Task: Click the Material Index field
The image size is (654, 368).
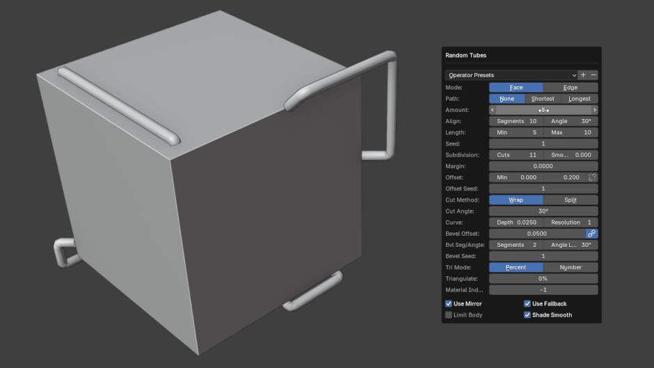Action: pos(543,289)
